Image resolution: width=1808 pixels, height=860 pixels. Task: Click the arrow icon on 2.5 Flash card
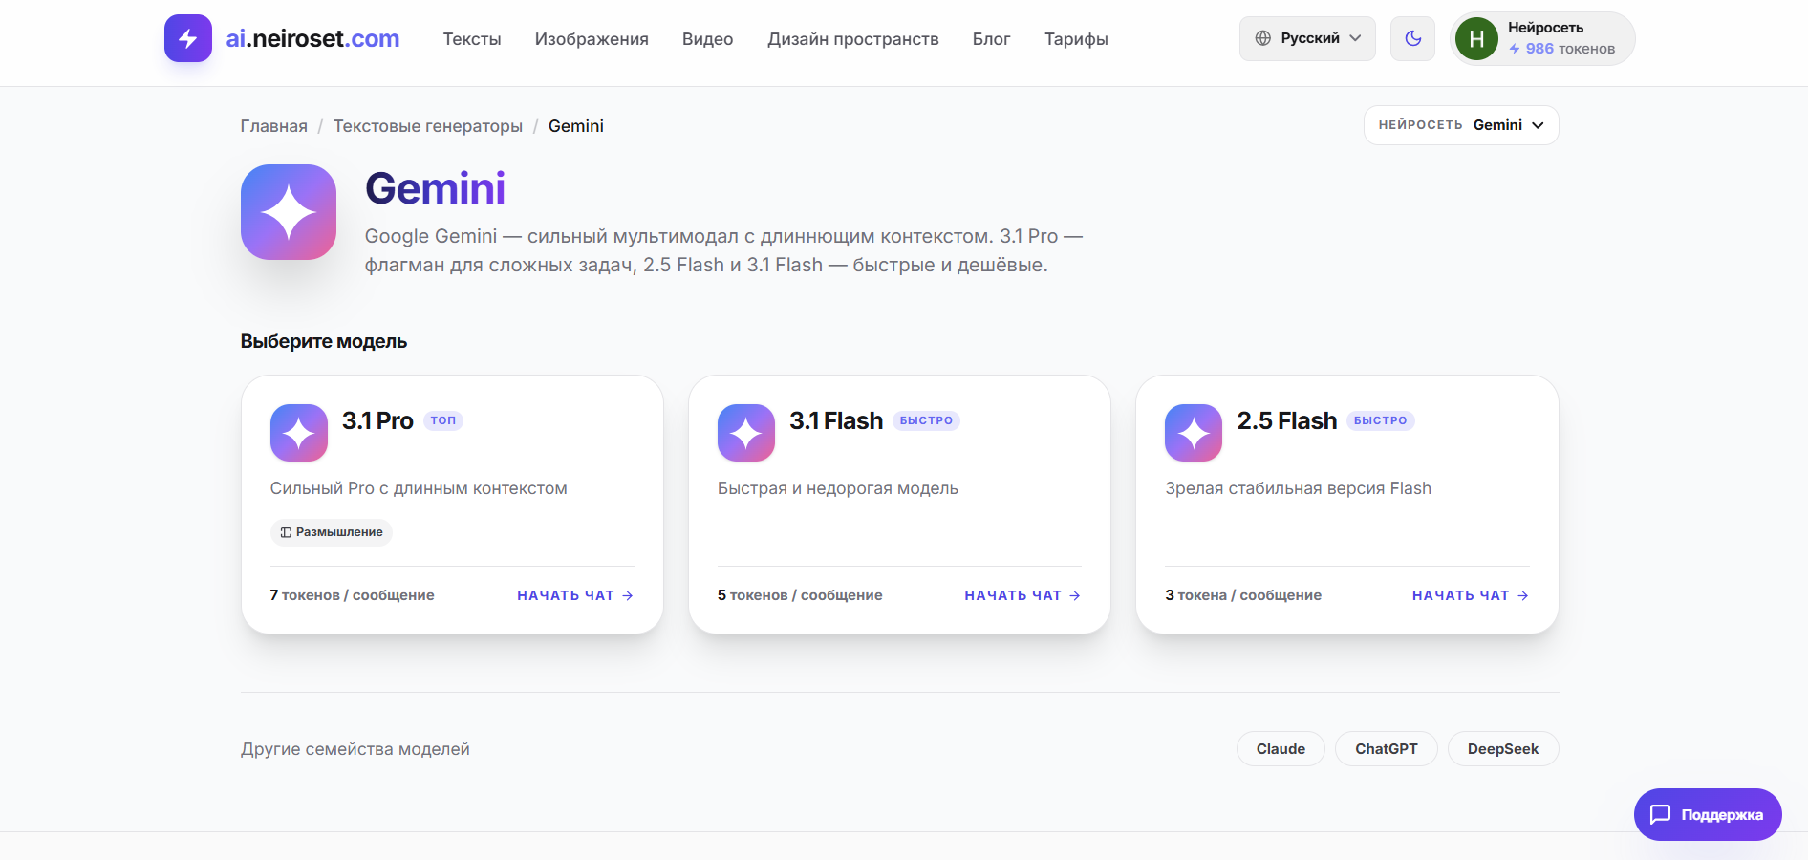tap(1523, 595)
